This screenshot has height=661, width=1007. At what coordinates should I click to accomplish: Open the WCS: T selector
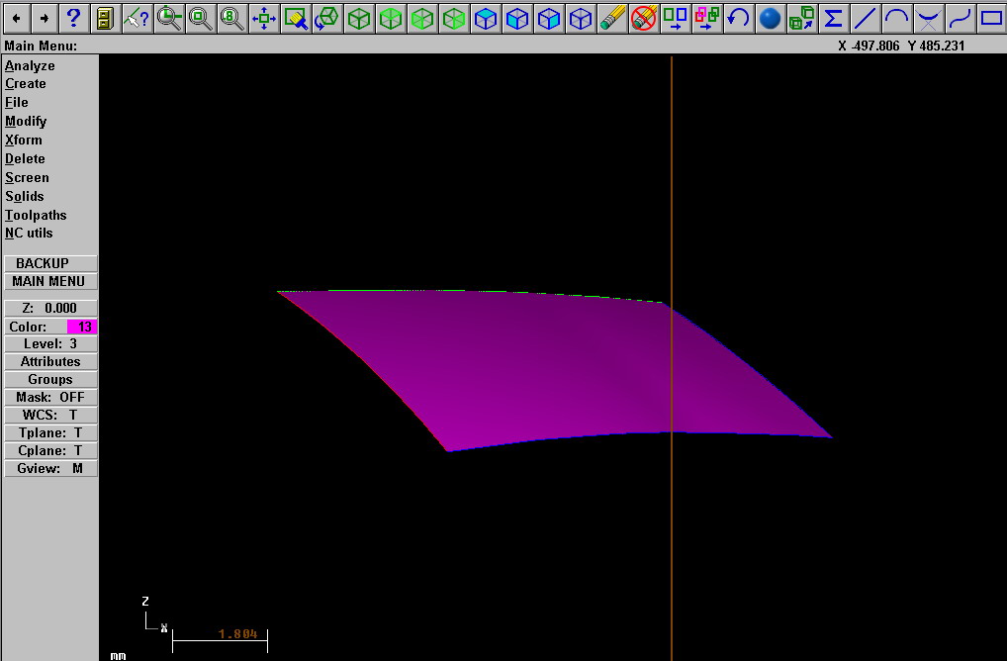[x=50, y=415]
